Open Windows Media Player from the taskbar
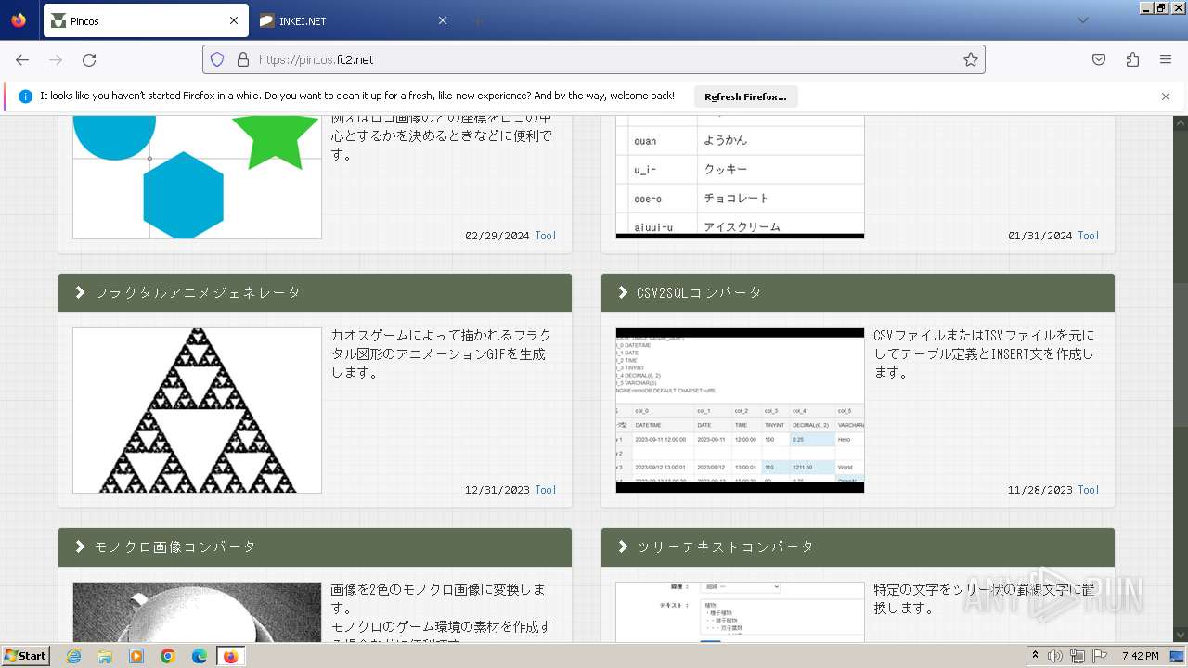Screen dimensions: 1188x668 pyautogui.click(x=136, y=656)
